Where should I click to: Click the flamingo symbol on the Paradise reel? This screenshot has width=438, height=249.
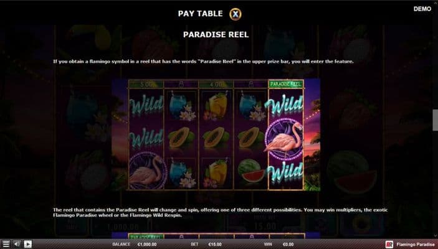pyautogui.click(x=285, y=139)
